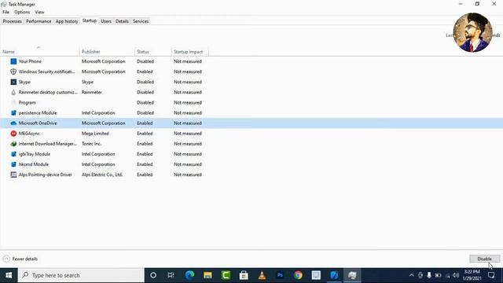Open the Options menu
Screen dimensions: 503x283
click(22, 12)
